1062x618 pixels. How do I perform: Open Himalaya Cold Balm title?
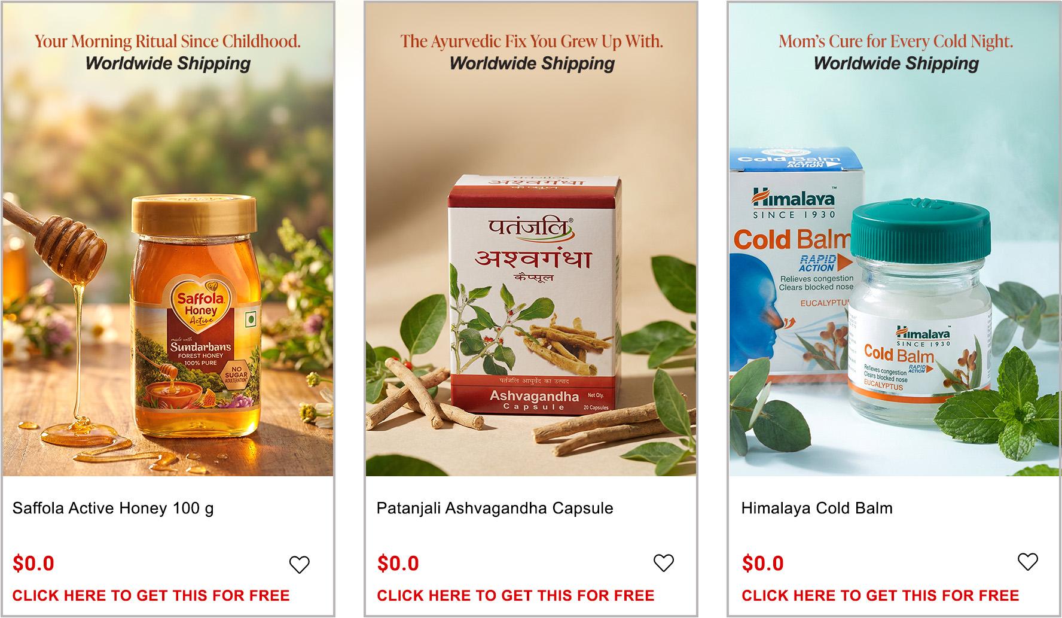pyautogui.click(x=817, y=509)
